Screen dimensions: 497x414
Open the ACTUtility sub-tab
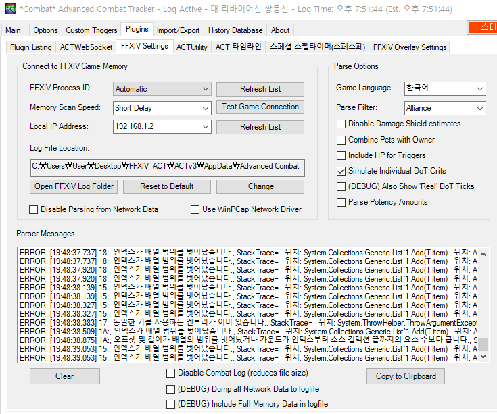(x=192, y=47)
